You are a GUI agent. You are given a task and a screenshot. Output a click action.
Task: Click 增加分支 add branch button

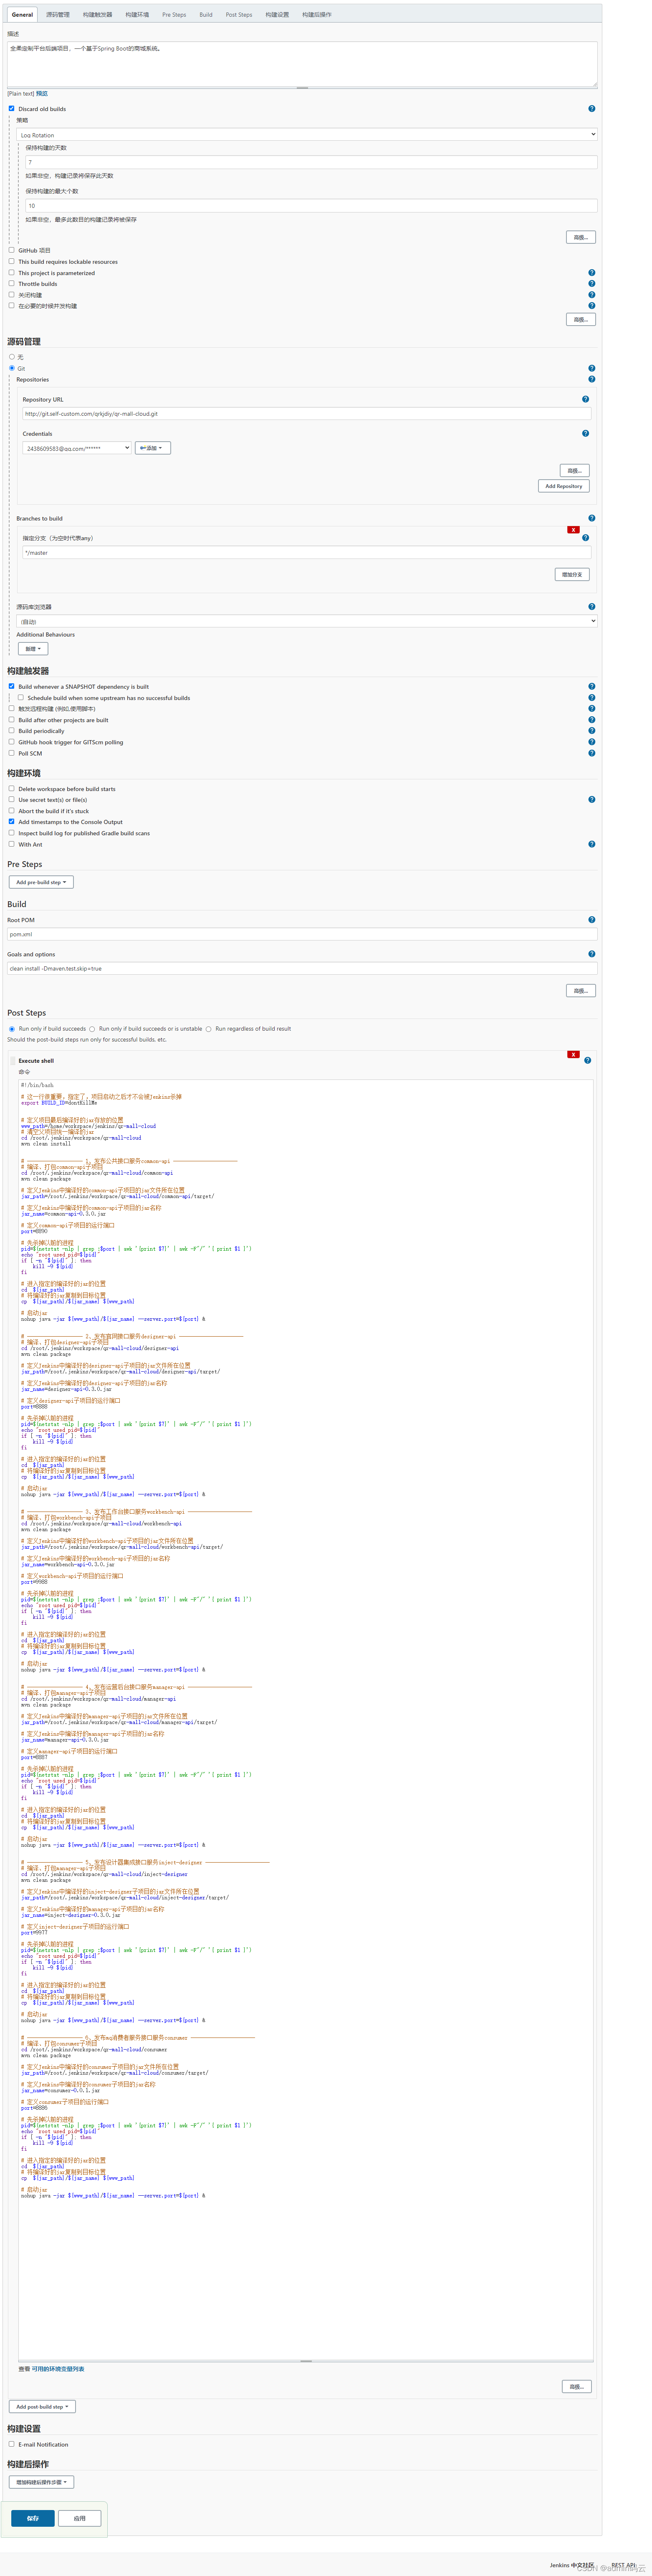572,574
